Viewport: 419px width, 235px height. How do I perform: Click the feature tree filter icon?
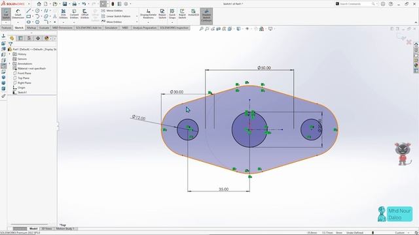[10, 44]
